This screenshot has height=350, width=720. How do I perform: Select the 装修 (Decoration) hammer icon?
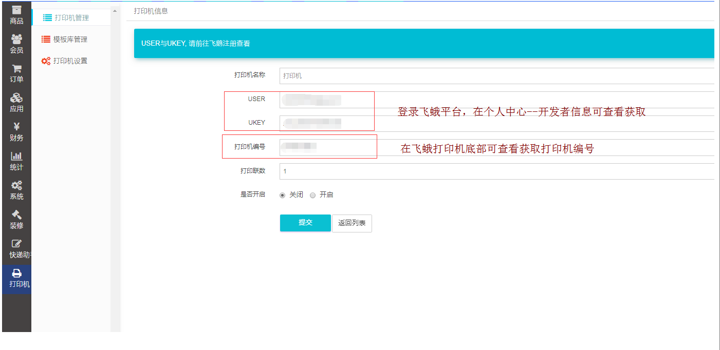[16, 215]
